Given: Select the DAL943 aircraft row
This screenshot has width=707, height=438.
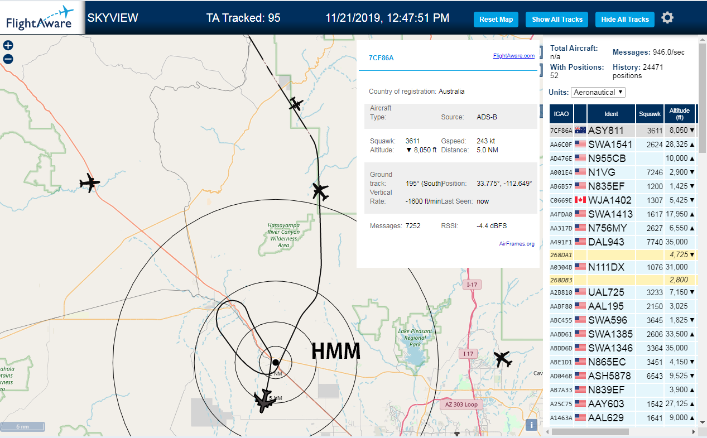Looking at the screenshot, I should 623,242.
